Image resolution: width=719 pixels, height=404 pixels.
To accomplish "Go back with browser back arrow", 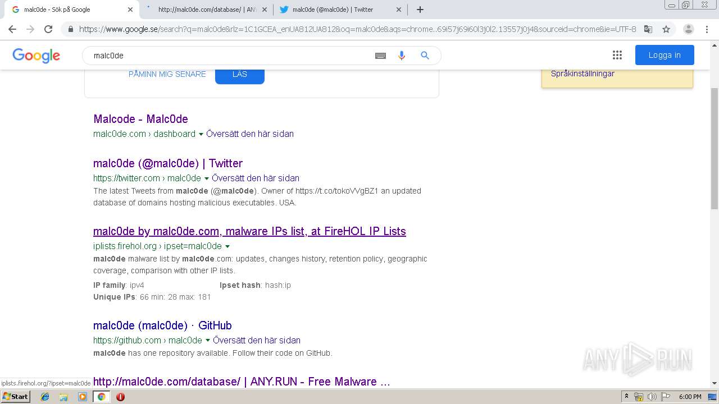I will [12, 29].
